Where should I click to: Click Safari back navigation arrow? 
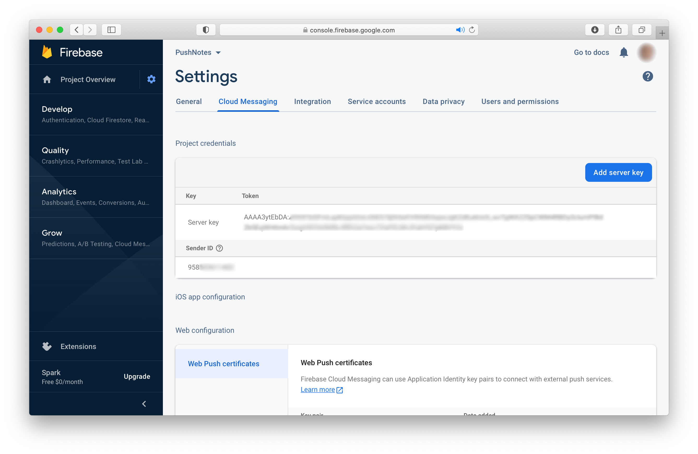77,30
